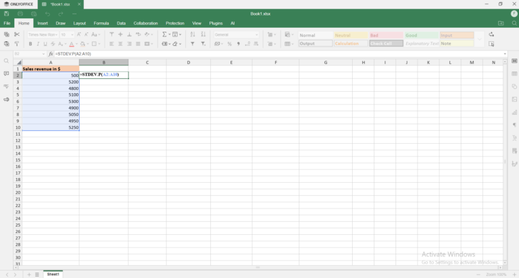
Task: Justify cell text
Action: [x=139, y=44]
